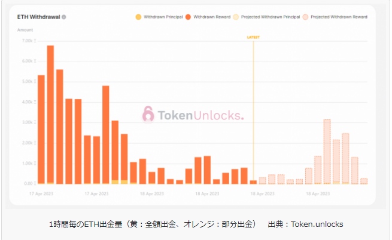
Task: Toggle the Withdrawn Principal series label
Action: point(162,17)
